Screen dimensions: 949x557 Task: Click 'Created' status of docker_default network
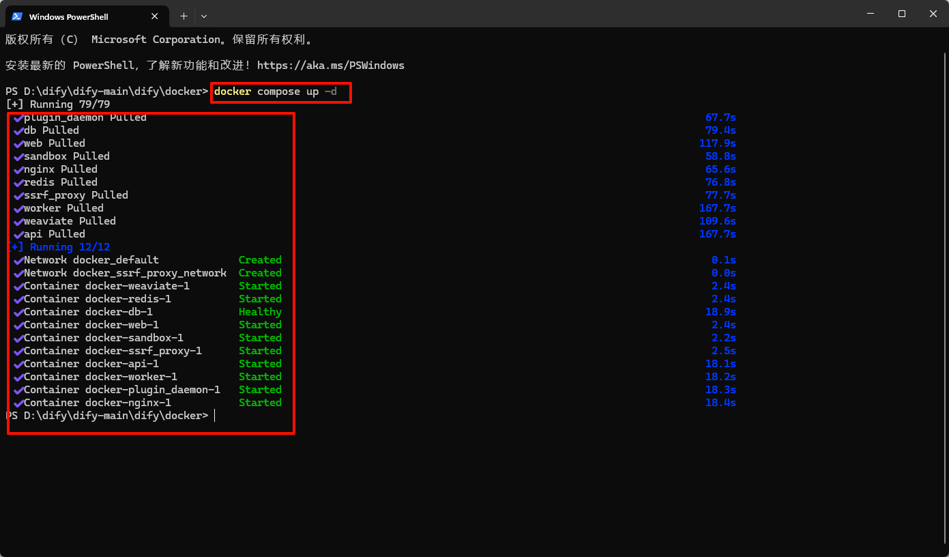[260, 260]
